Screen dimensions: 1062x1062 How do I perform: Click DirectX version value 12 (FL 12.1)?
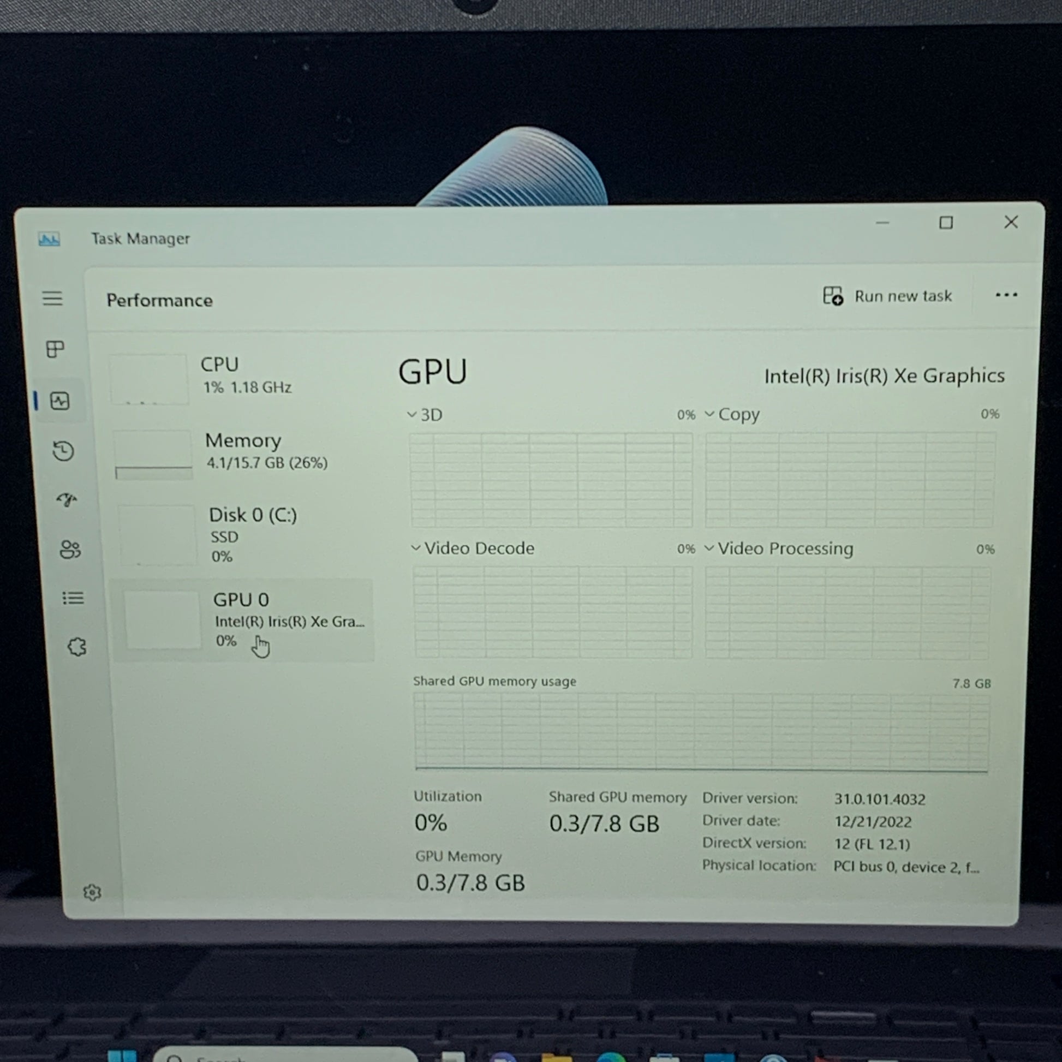(x=872, y=844)
